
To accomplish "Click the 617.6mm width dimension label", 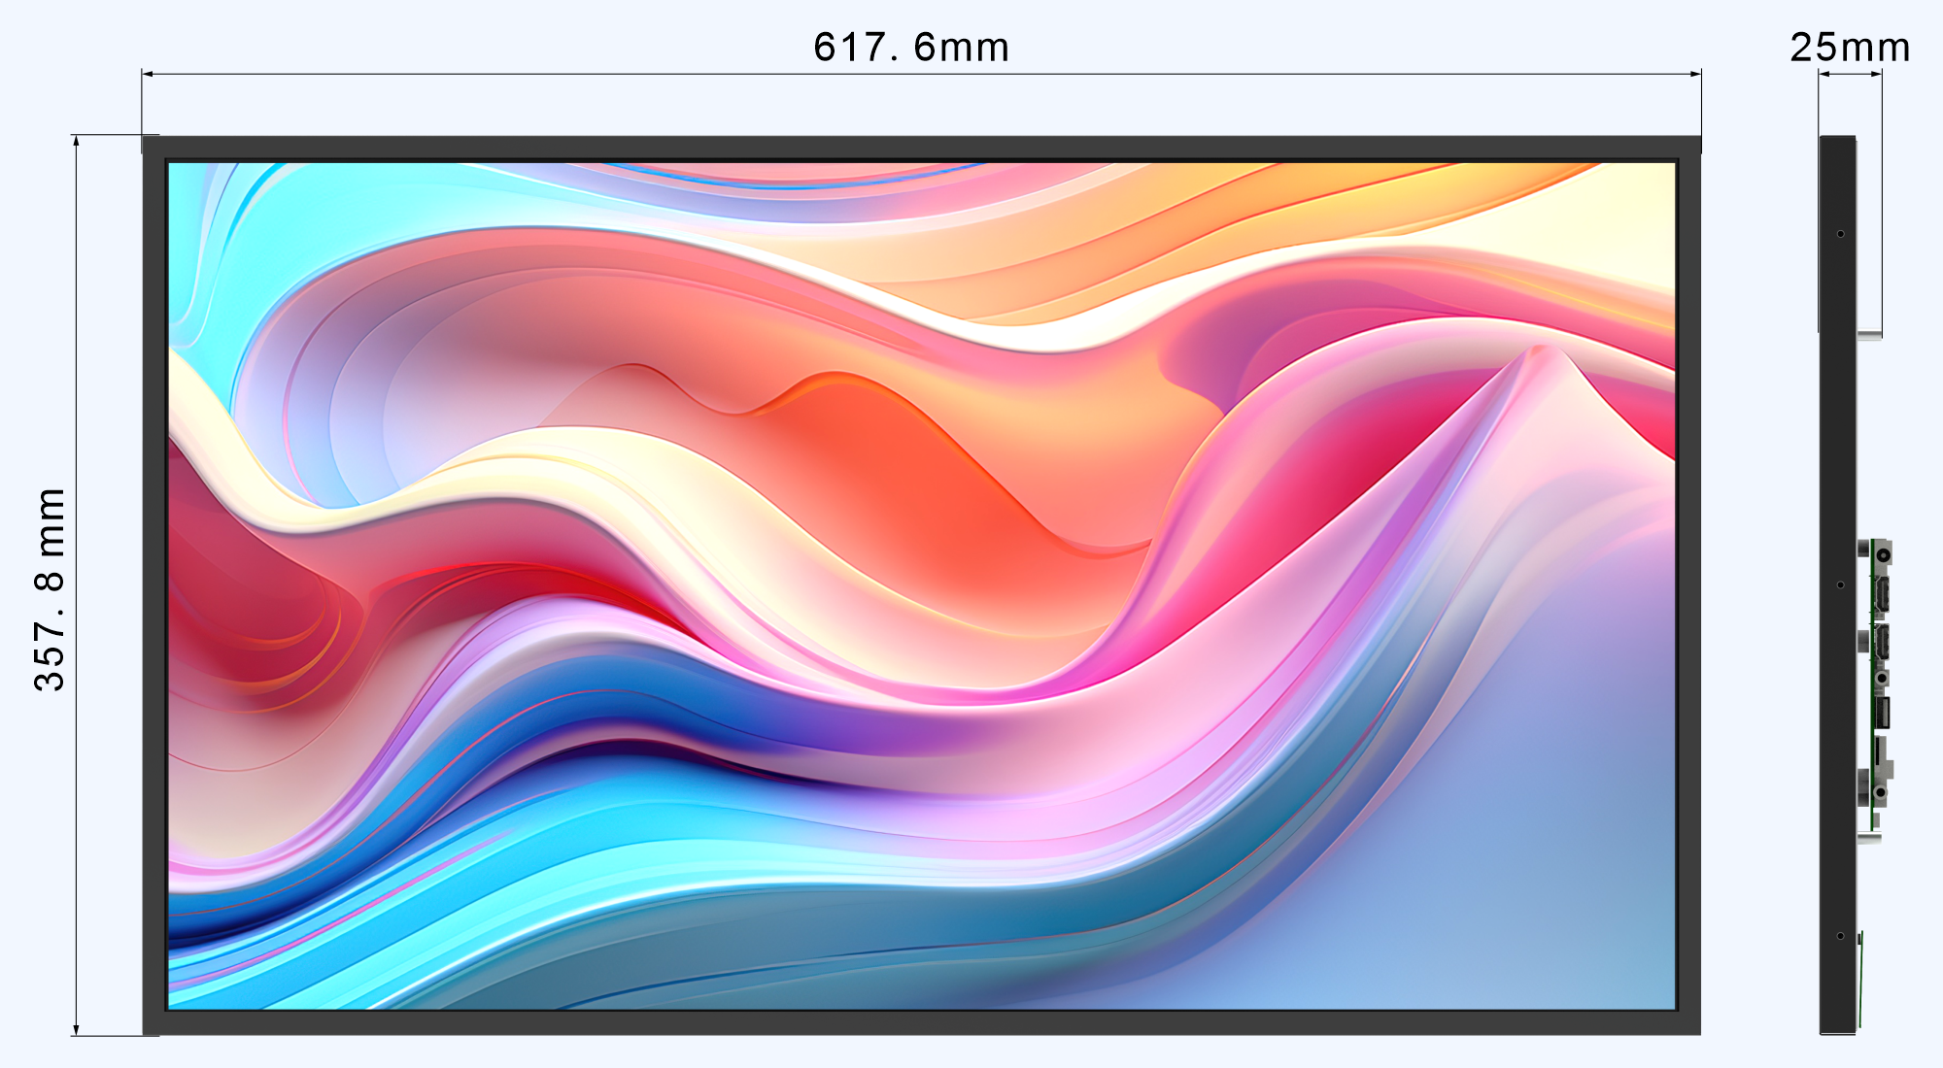I will point(911,47).
